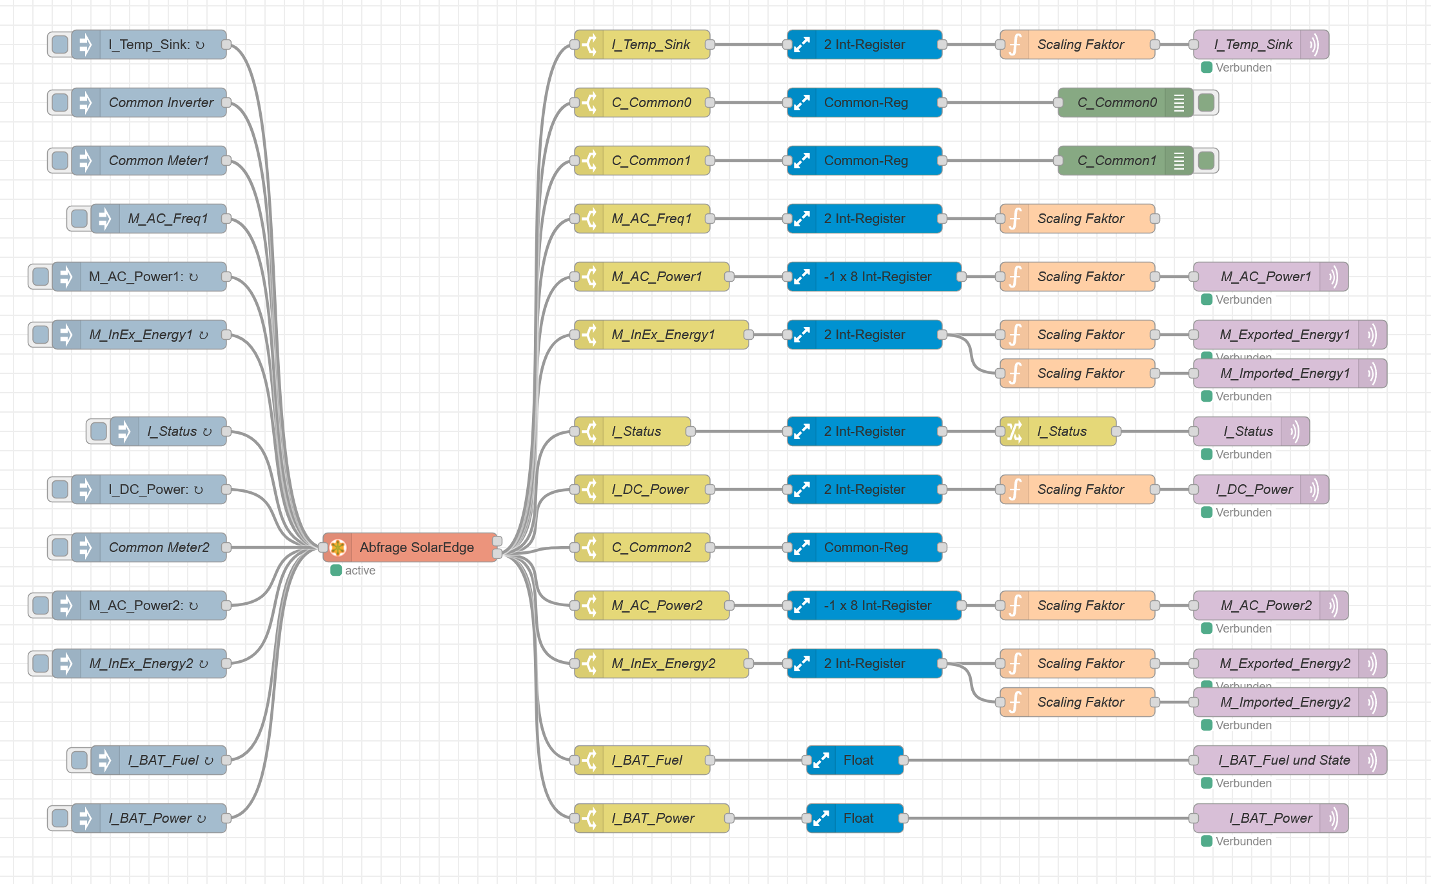Click output port of Common-Reg after C_Common2
The width and height of the screenshot is (1431, 884).
pyautogui.click(x=942, y=547)
